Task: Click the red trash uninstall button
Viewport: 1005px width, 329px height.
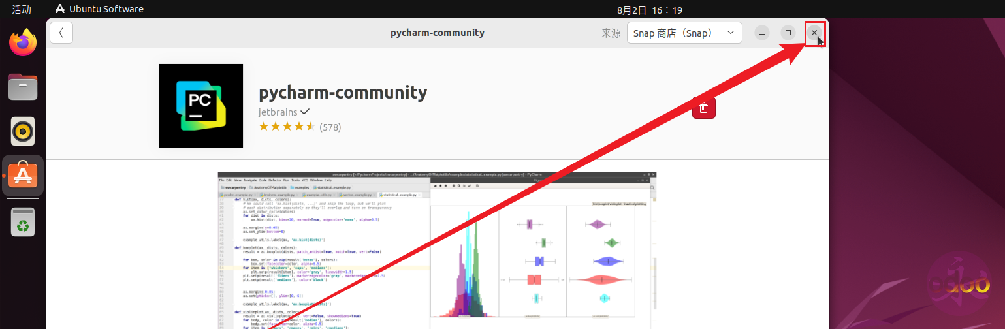Action: pos(703,108)
